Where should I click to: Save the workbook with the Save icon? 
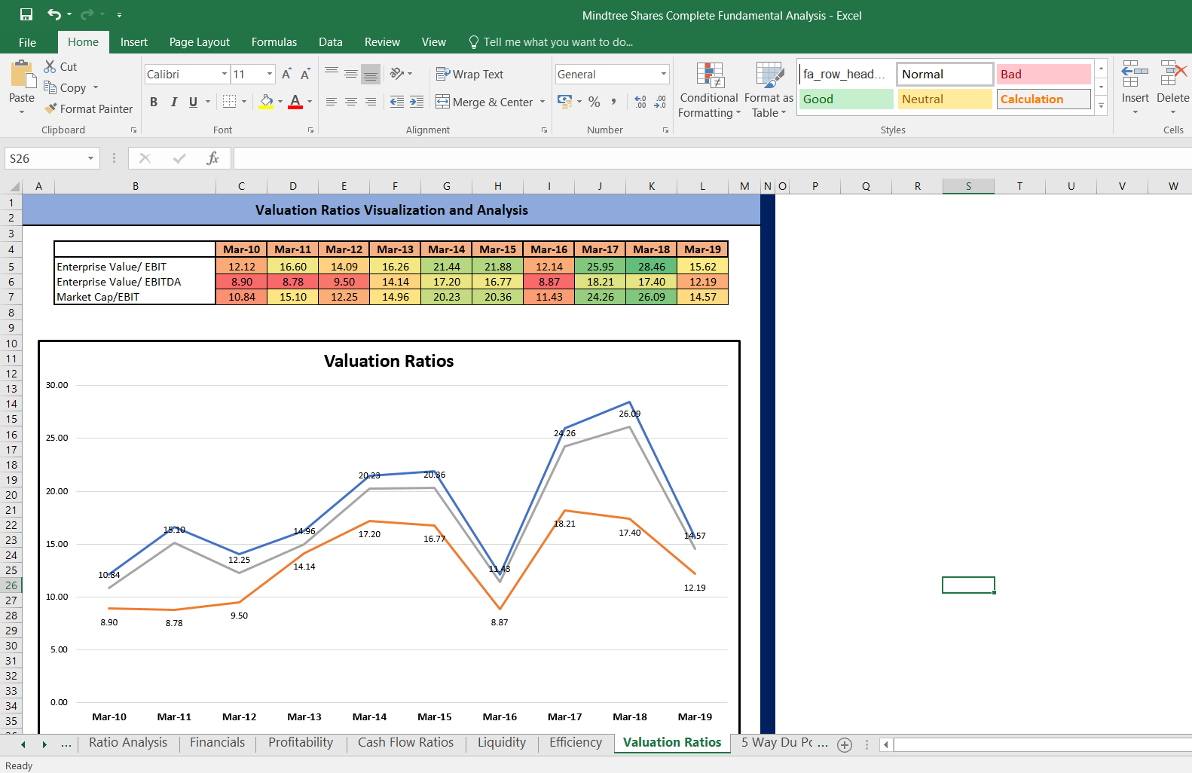click(x=26, y=14)
